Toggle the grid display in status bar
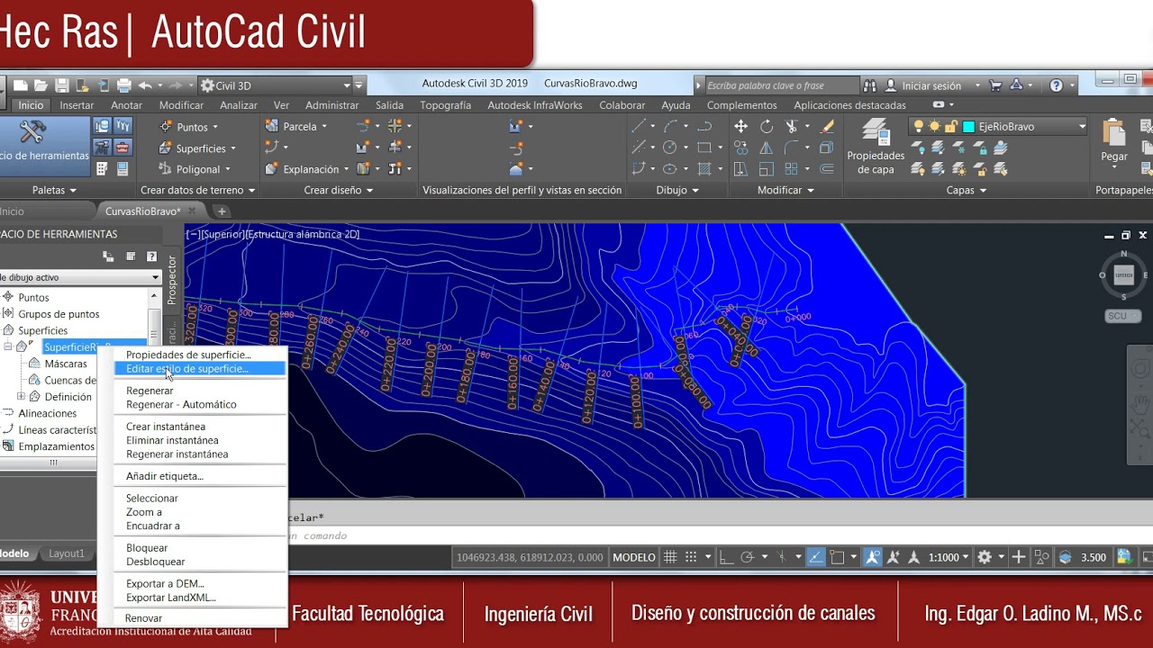 point(670,557)
